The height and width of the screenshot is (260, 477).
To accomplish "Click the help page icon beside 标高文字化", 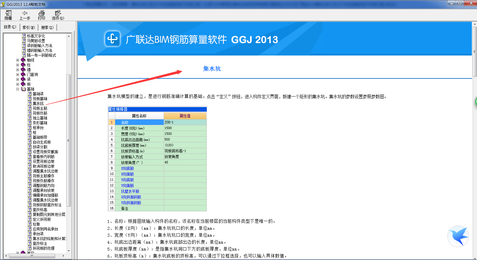I will coord(24,36).
